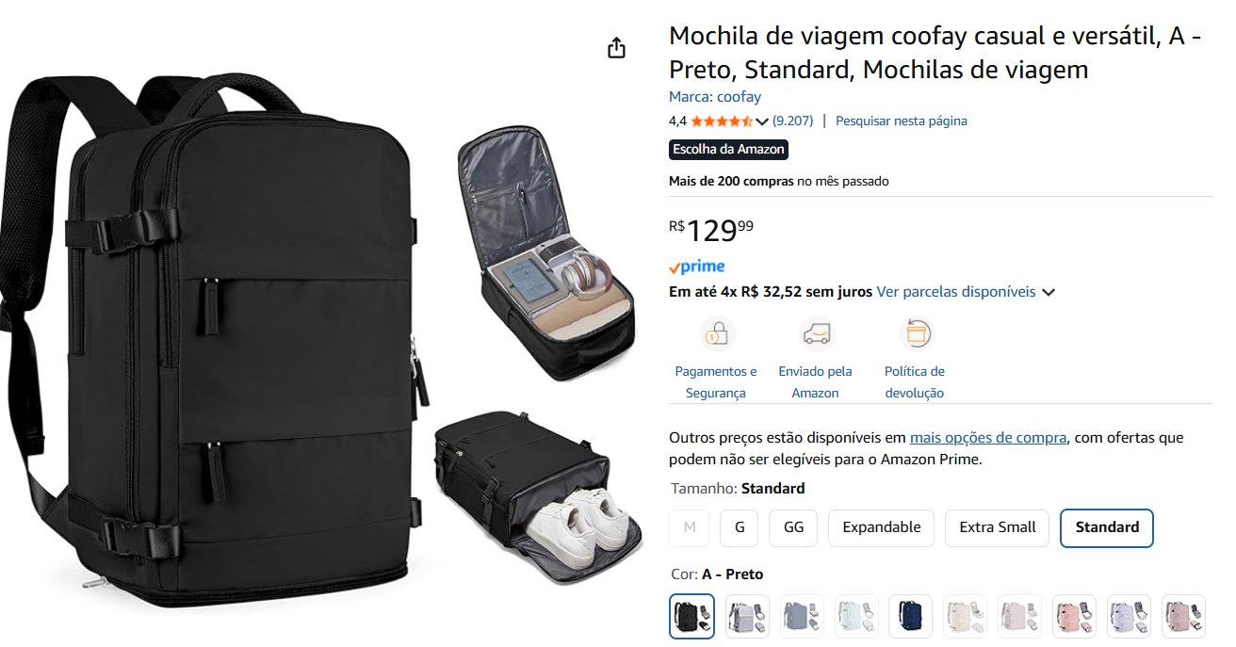Image resolution: width=1236 pixels, height=647 pixels.
Task: Click the star rating icons
Action: (x=722, y=121)
